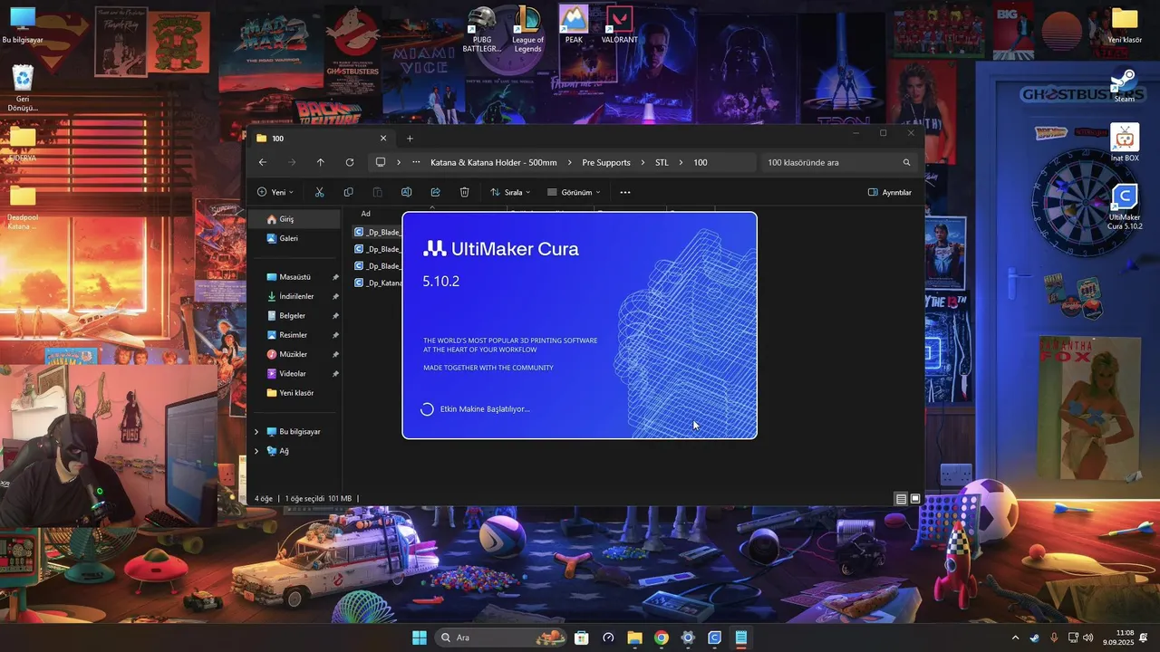
Task: Open the VALORANT desktop shortcut
Action: pyautogui.click(x=619, y=24)
